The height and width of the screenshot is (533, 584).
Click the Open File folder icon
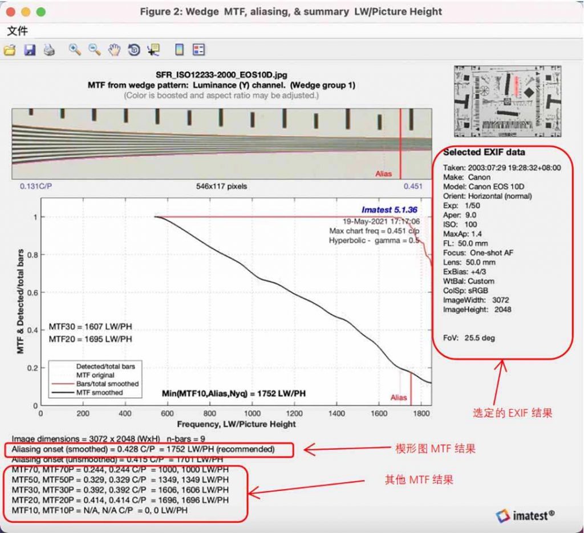[x=10, y=50]
